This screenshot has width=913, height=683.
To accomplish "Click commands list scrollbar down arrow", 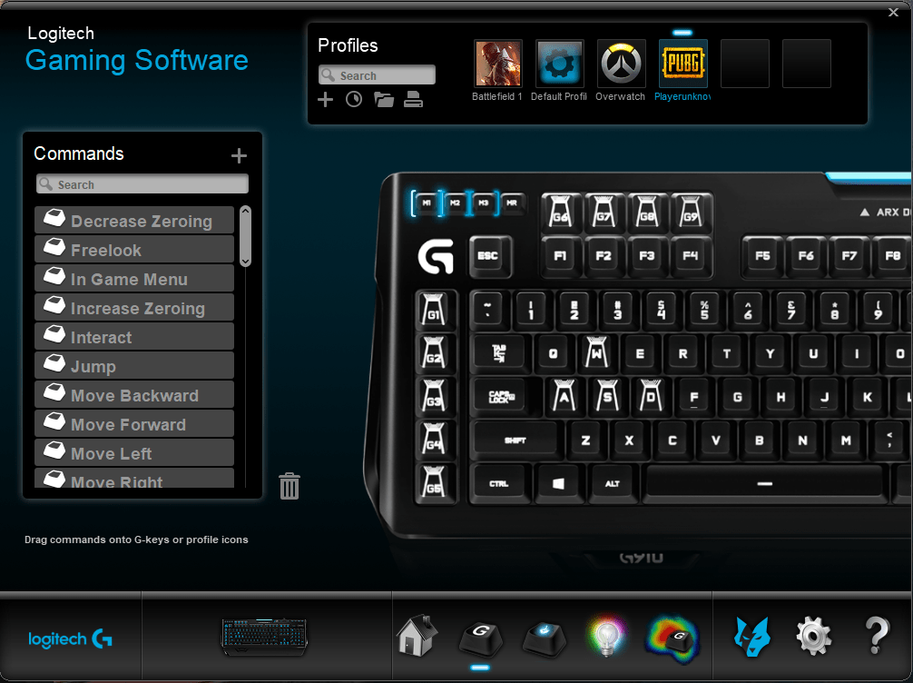I will (x=246, y=262).
